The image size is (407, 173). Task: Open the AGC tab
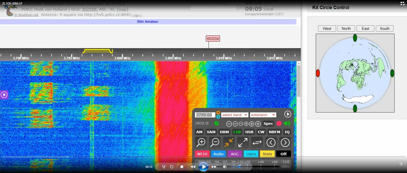pos(235,154)
